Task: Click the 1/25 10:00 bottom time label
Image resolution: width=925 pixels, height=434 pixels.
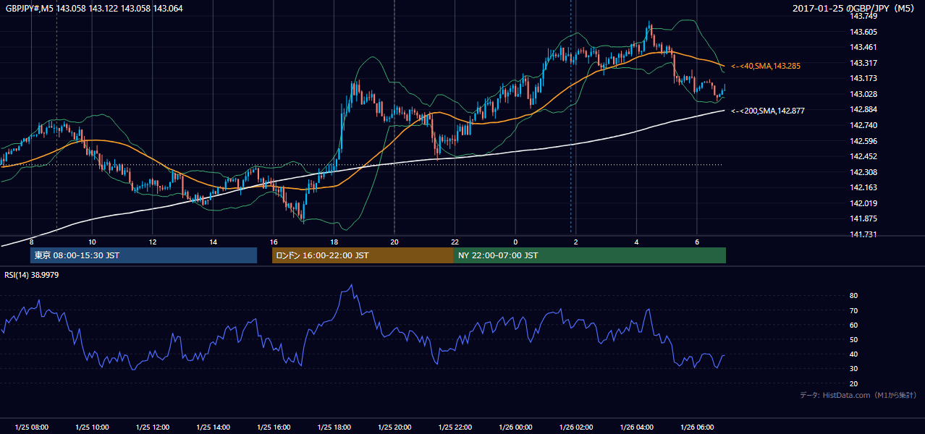Action: (x=92, y=427)
